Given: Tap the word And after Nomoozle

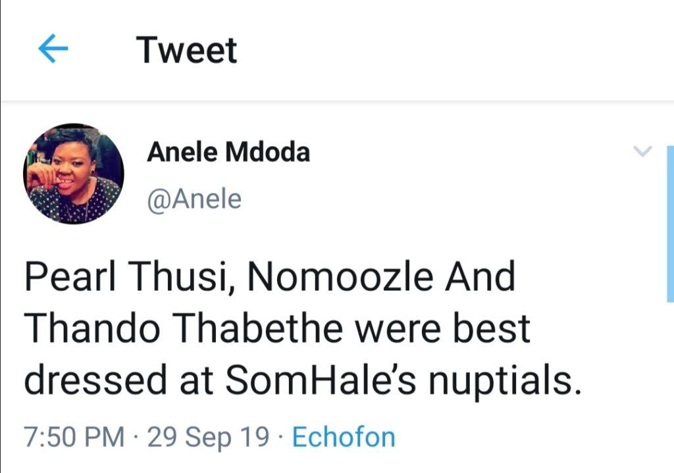Looking at the screenshot, I should pyautogui.click(x=480, y=277).
